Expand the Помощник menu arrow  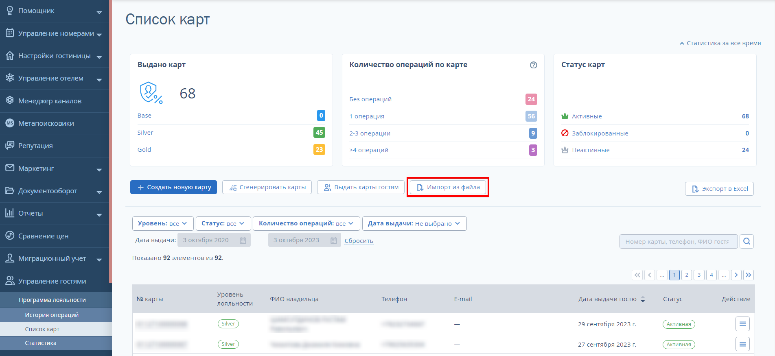99,12
